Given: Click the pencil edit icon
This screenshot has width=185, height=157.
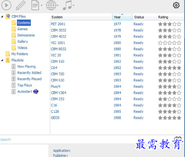Looking at the screenshot, I should 21,5.
